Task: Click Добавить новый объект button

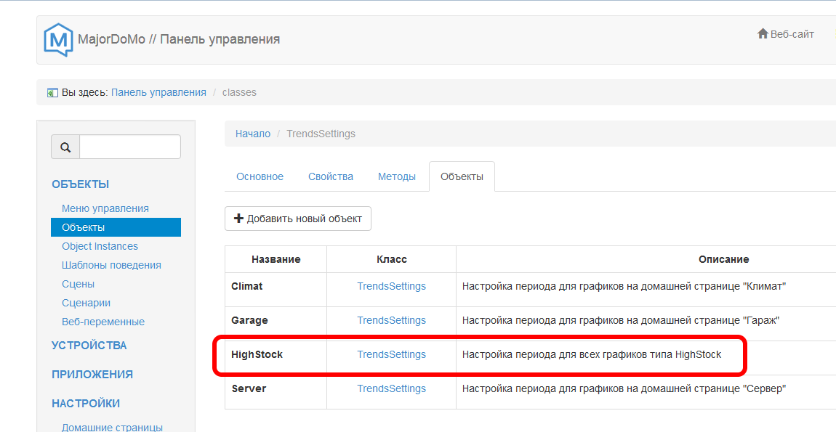Action: (298, 219)
